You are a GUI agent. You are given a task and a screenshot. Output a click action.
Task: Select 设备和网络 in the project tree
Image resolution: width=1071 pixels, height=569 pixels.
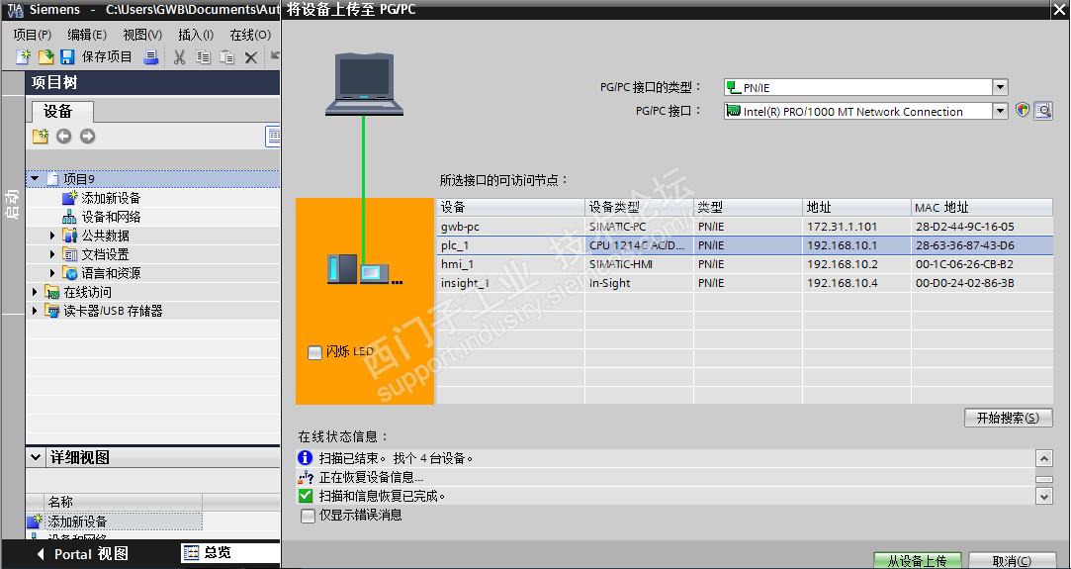(111, 217)
